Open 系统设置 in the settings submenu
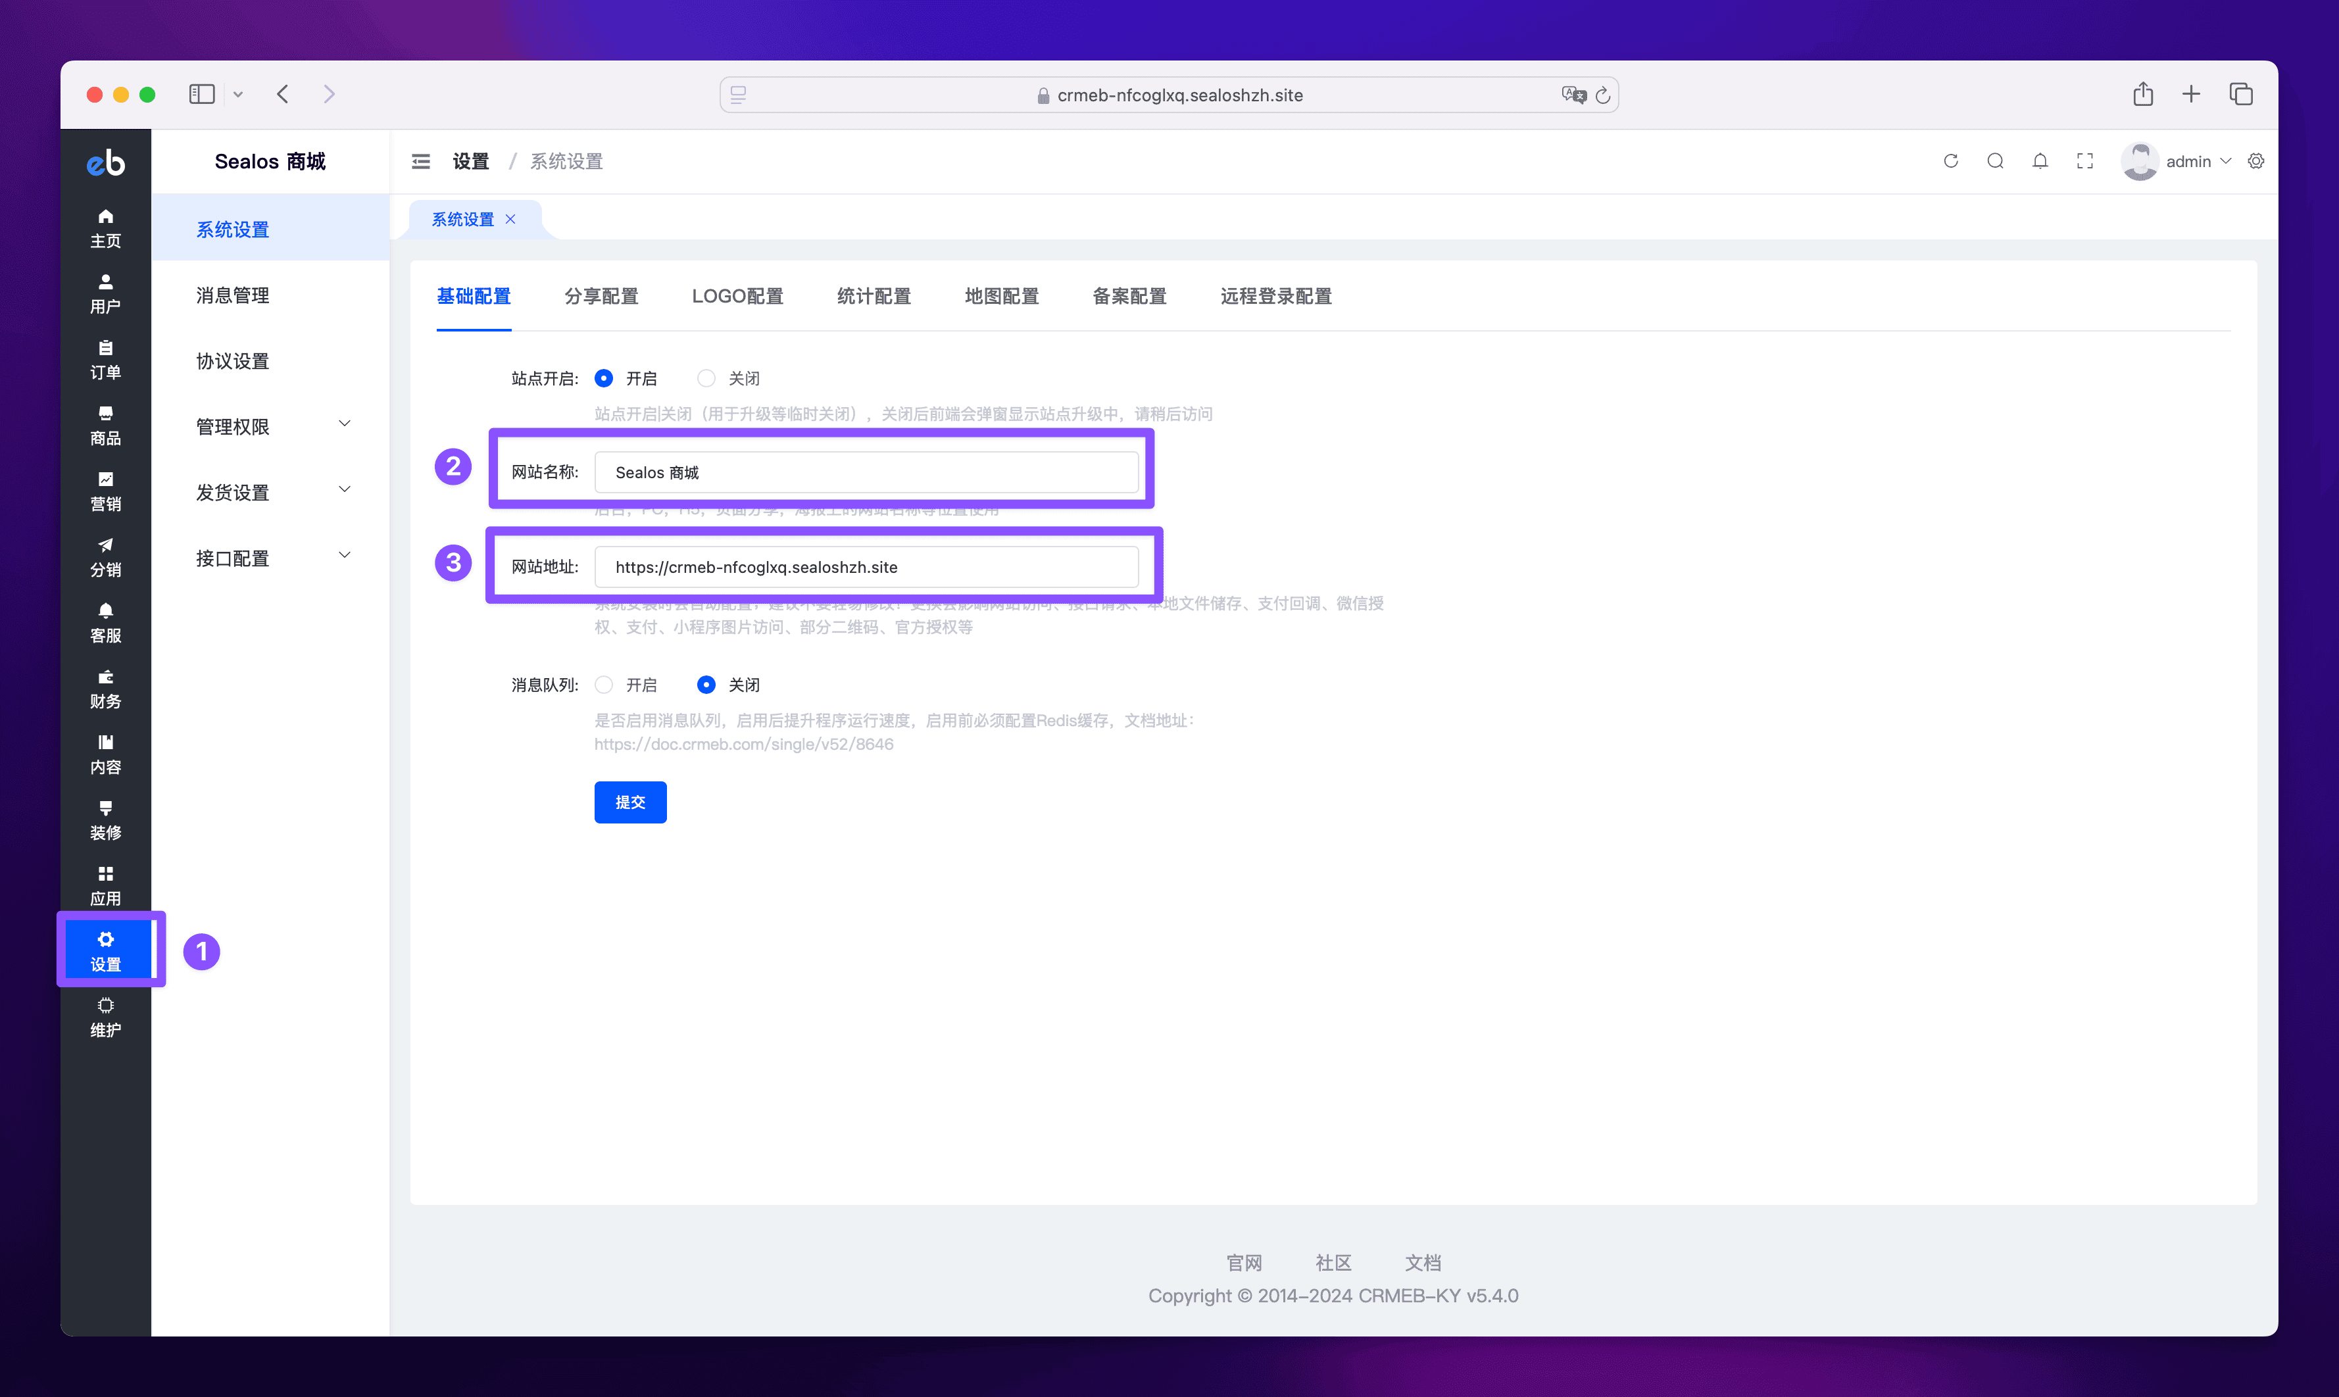The height and width of the screenshot is (1397, 2339). click(270, 229)
